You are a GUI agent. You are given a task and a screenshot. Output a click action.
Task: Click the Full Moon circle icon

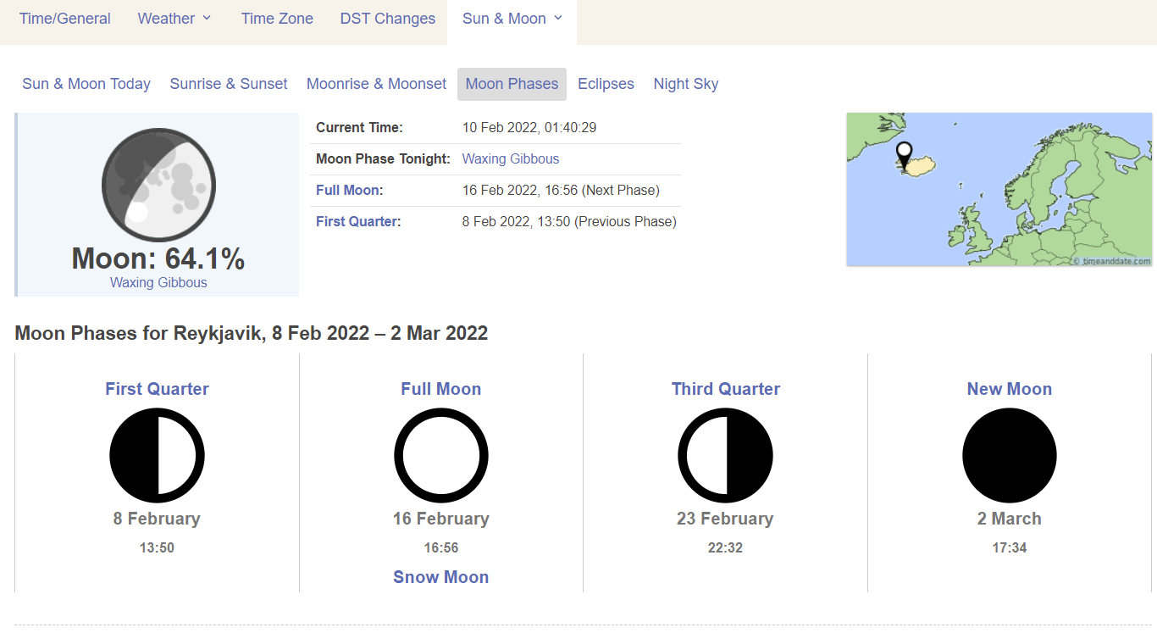pyautogui.click(x=441, y=456)
